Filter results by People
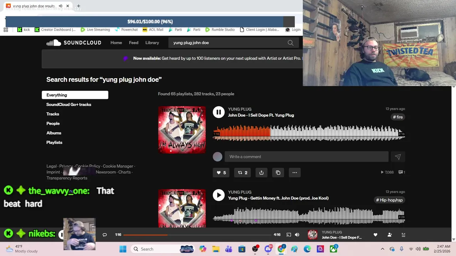The image size is (456, 256). coord(53,123)
